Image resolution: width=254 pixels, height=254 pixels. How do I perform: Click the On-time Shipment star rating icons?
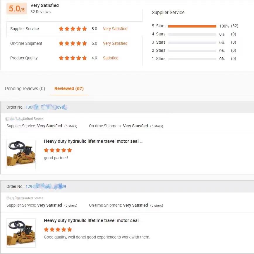tap(73, 43)
